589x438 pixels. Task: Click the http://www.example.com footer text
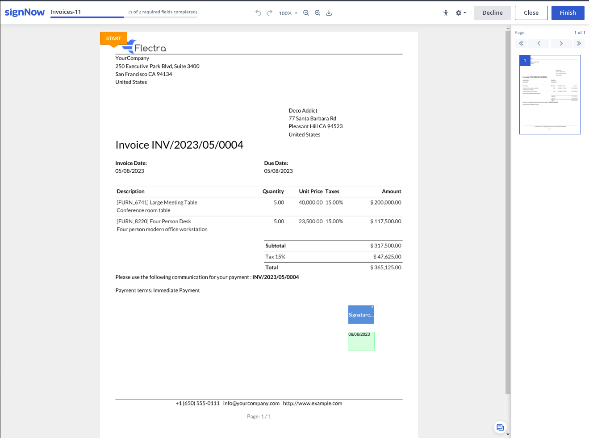[313, 403]
